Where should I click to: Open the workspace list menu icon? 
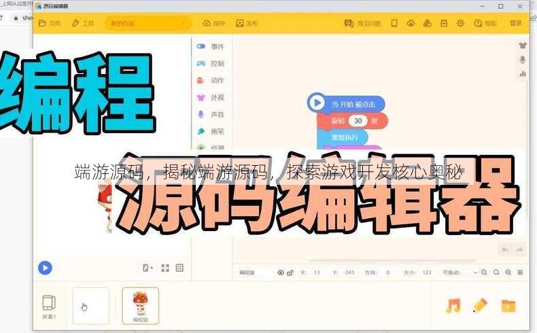click(520, 273)
